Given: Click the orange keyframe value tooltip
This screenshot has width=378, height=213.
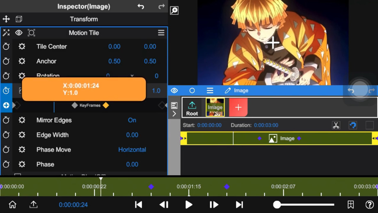Looking at the screenshot, I should (84, 89).
